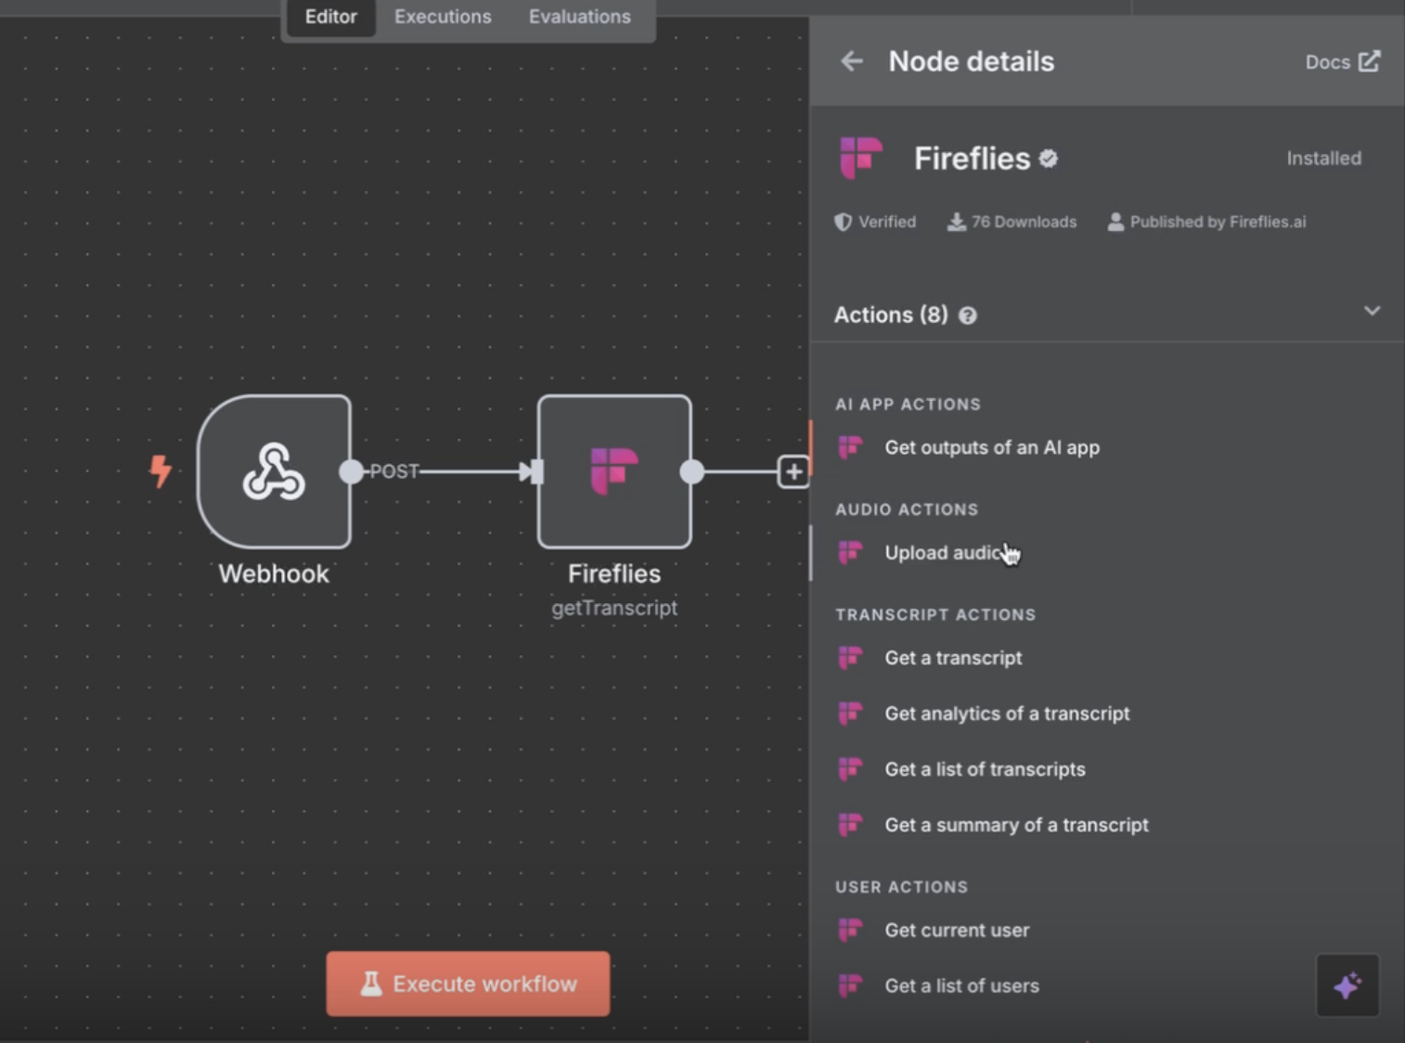This screenshot has width=1405, height=1043.
Task: Click Fireflies icon beside Get current user
Action: click(850, 930)
